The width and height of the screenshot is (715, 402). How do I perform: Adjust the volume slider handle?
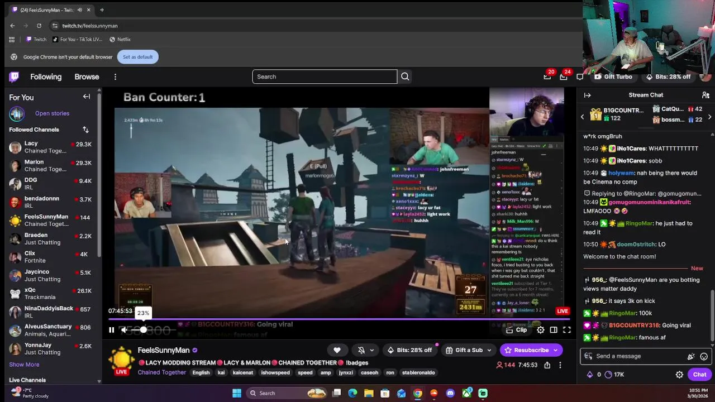tap(144, 330)
